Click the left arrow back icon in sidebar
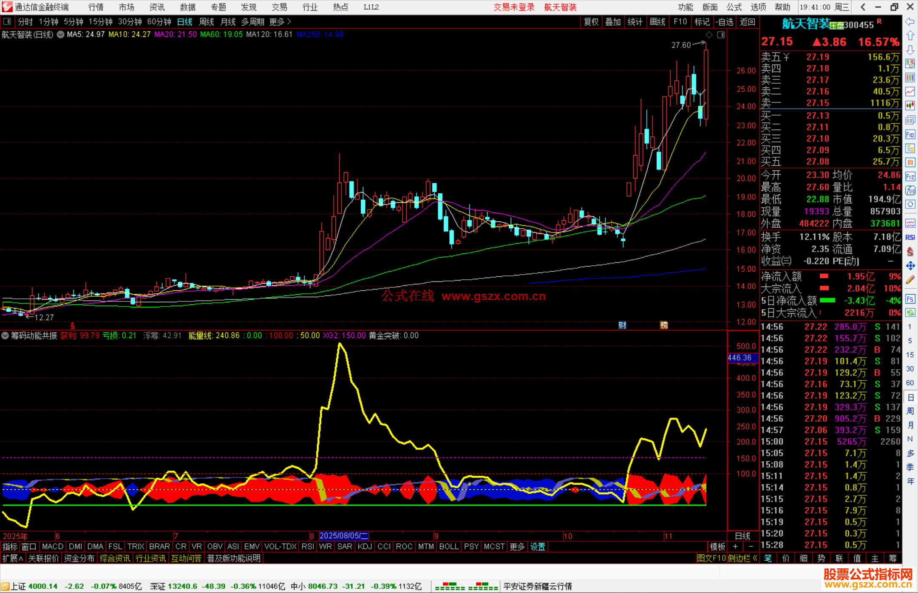 [910, 21]
